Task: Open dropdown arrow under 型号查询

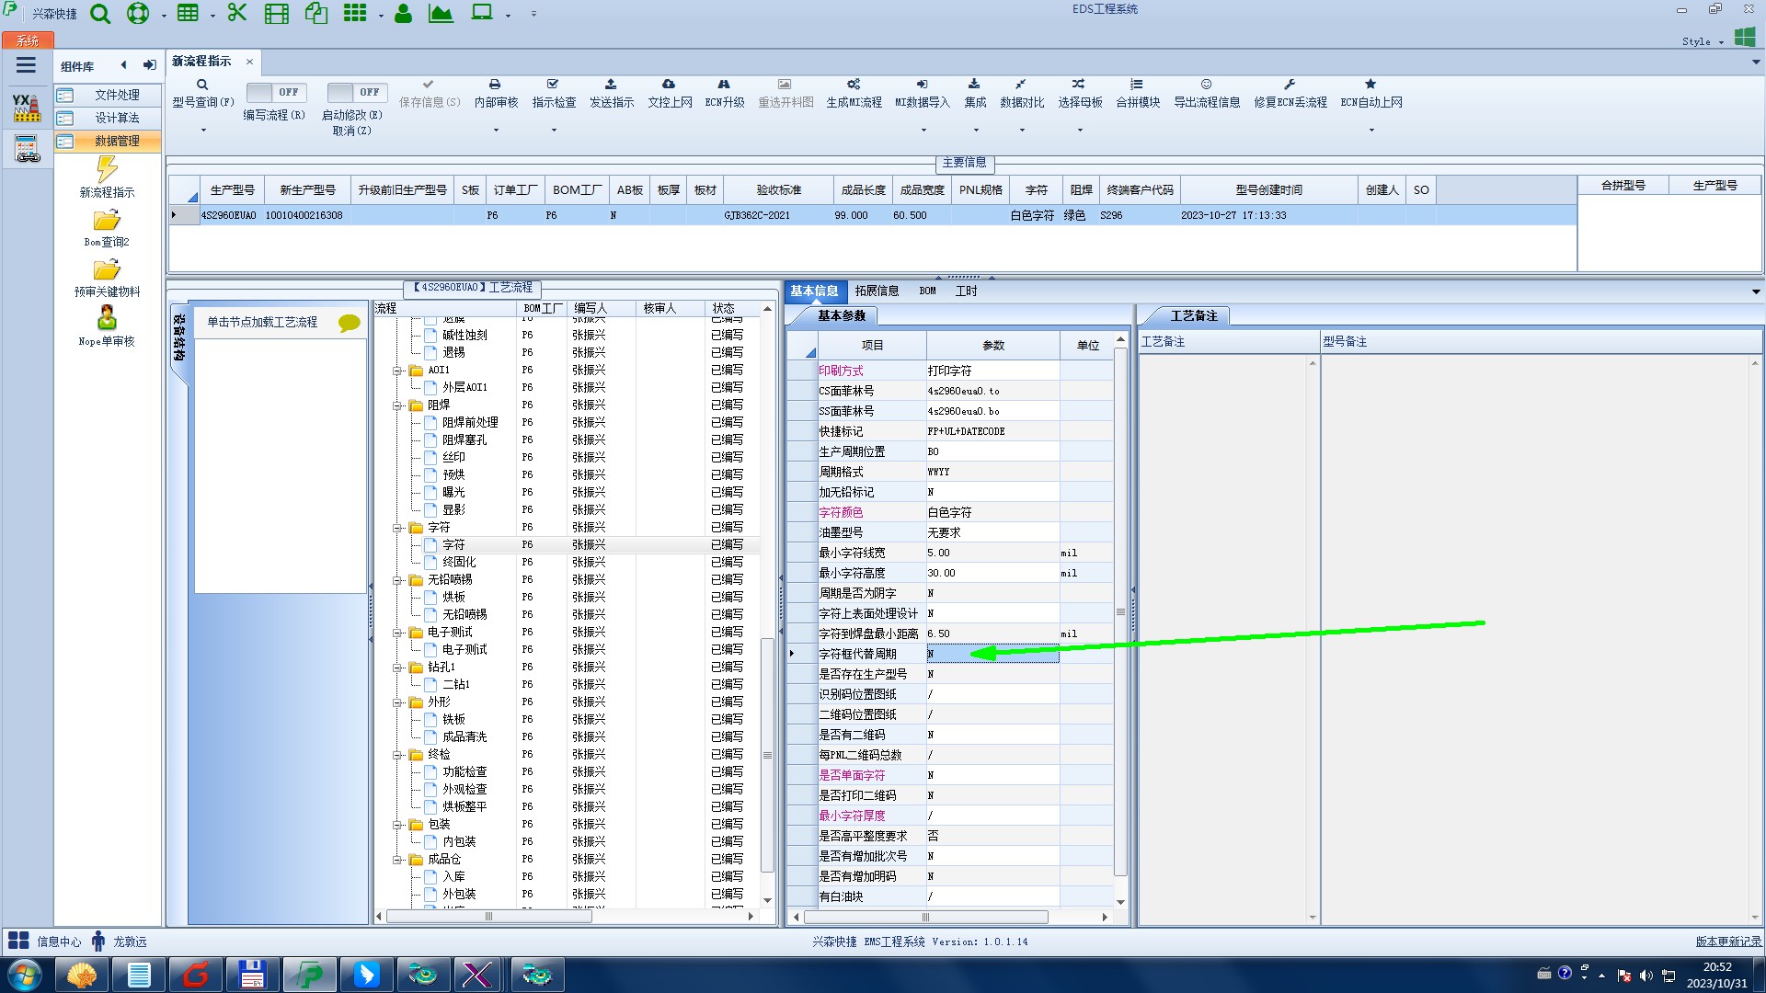Action: (x=203, y=130)
